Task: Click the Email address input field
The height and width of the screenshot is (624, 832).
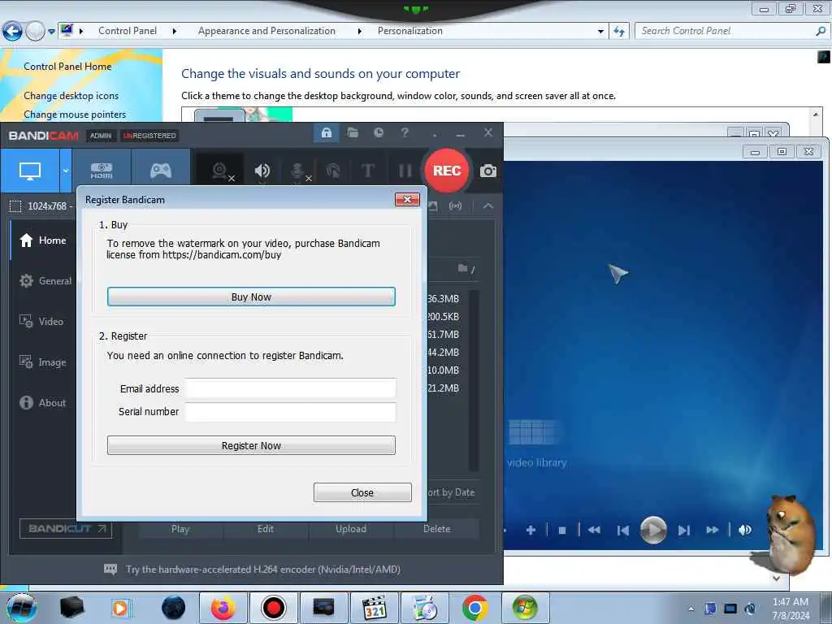Action: click(290, 388)
